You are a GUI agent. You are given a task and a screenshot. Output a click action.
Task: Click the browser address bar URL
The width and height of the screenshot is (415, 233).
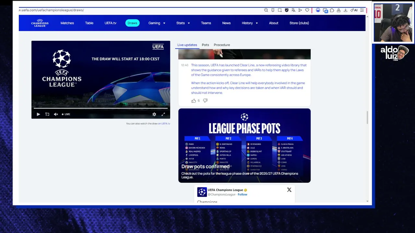51,10
